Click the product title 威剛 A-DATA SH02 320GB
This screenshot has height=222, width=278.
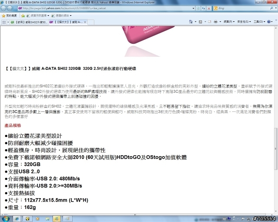point(70,69)
